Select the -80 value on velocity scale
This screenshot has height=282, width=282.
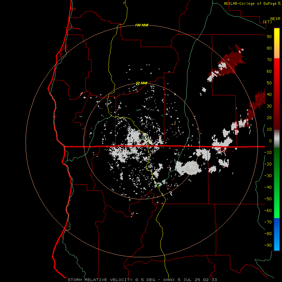(268, 234)
